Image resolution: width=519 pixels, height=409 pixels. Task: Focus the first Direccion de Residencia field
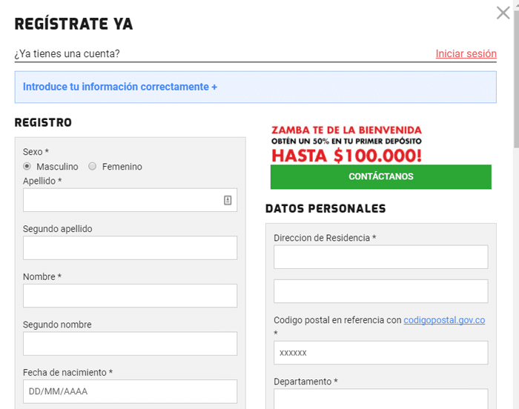380,257
